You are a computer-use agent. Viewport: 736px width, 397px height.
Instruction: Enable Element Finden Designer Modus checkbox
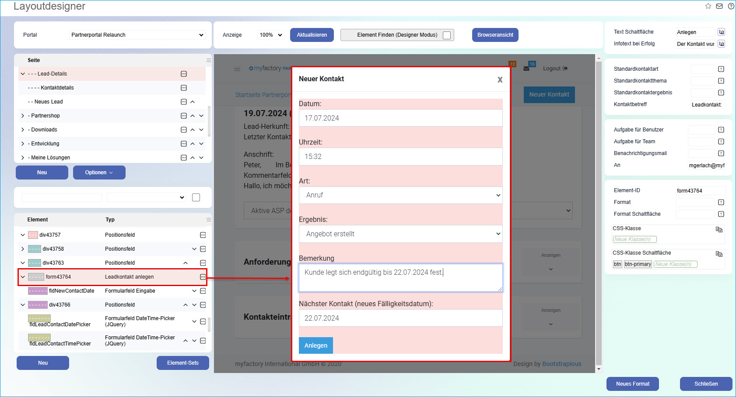pyautogui.click(x=447, y=35)
